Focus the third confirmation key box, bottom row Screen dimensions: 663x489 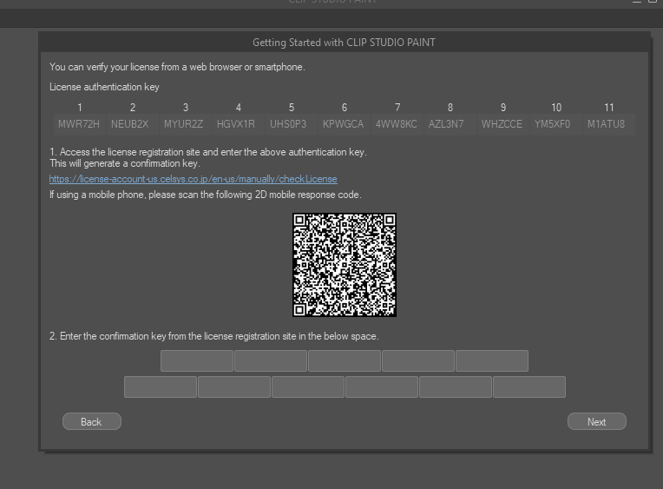pos(308,387)
